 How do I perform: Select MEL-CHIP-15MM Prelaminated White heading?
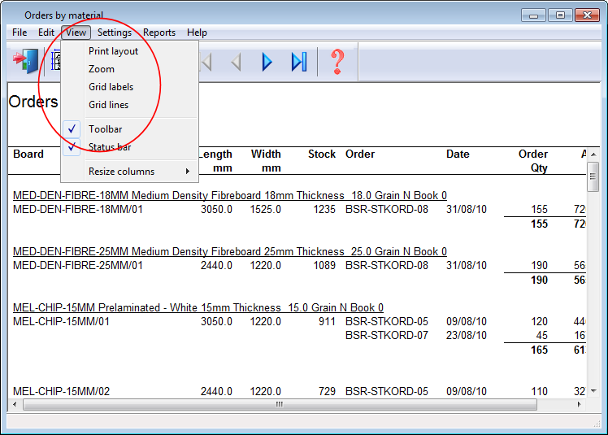click(x=198, y=307)
